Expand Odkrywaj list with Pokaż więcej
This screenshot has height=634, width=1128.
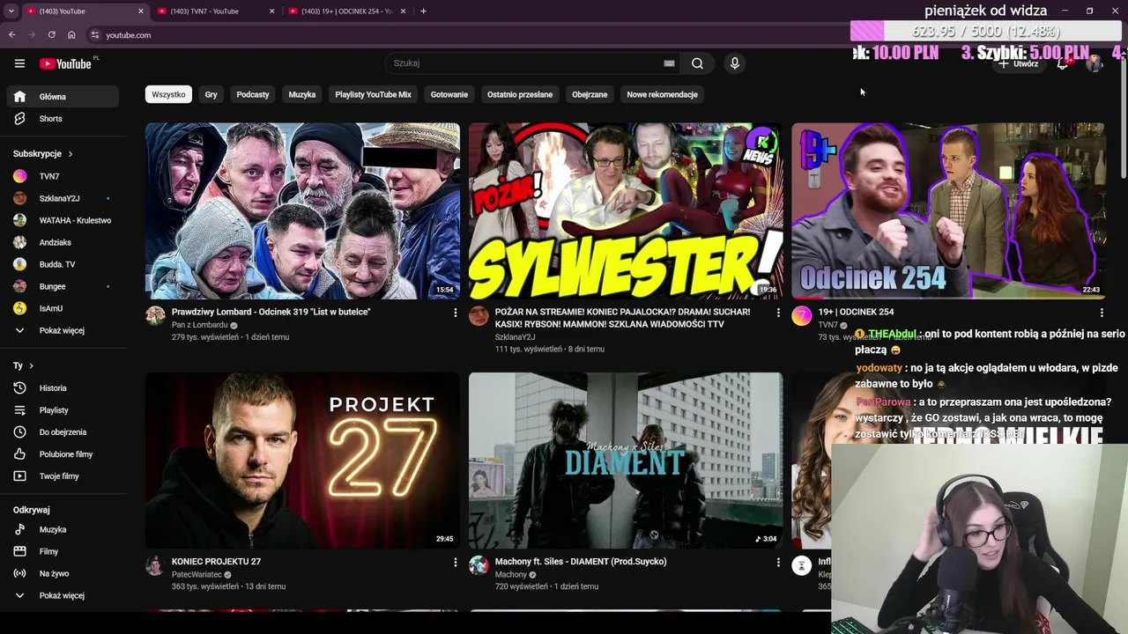point(62,596)
